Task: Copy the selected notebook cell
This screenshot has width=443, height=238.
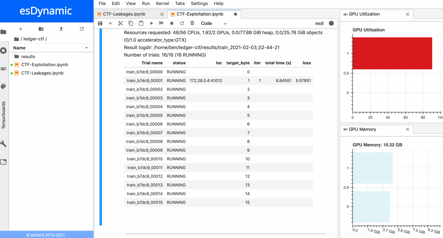Action: click(131, 23)
